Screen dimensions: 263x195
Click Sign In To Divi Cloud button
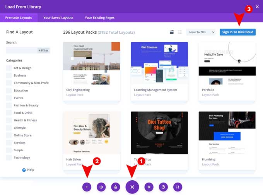pos(238,32)
